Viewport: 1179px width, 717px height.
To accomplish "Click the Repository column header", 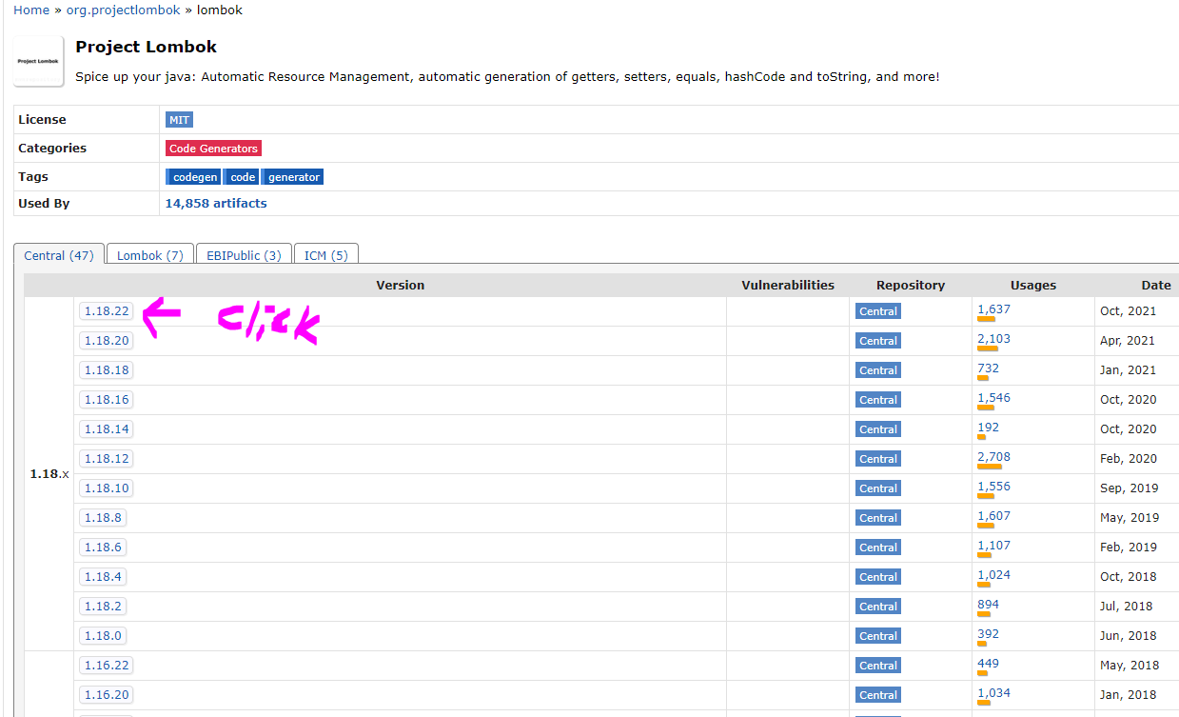I will point(911,285).
